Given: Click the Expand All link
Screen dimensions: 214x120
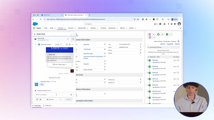Looking at the screenshot, I should coord(170,44).
